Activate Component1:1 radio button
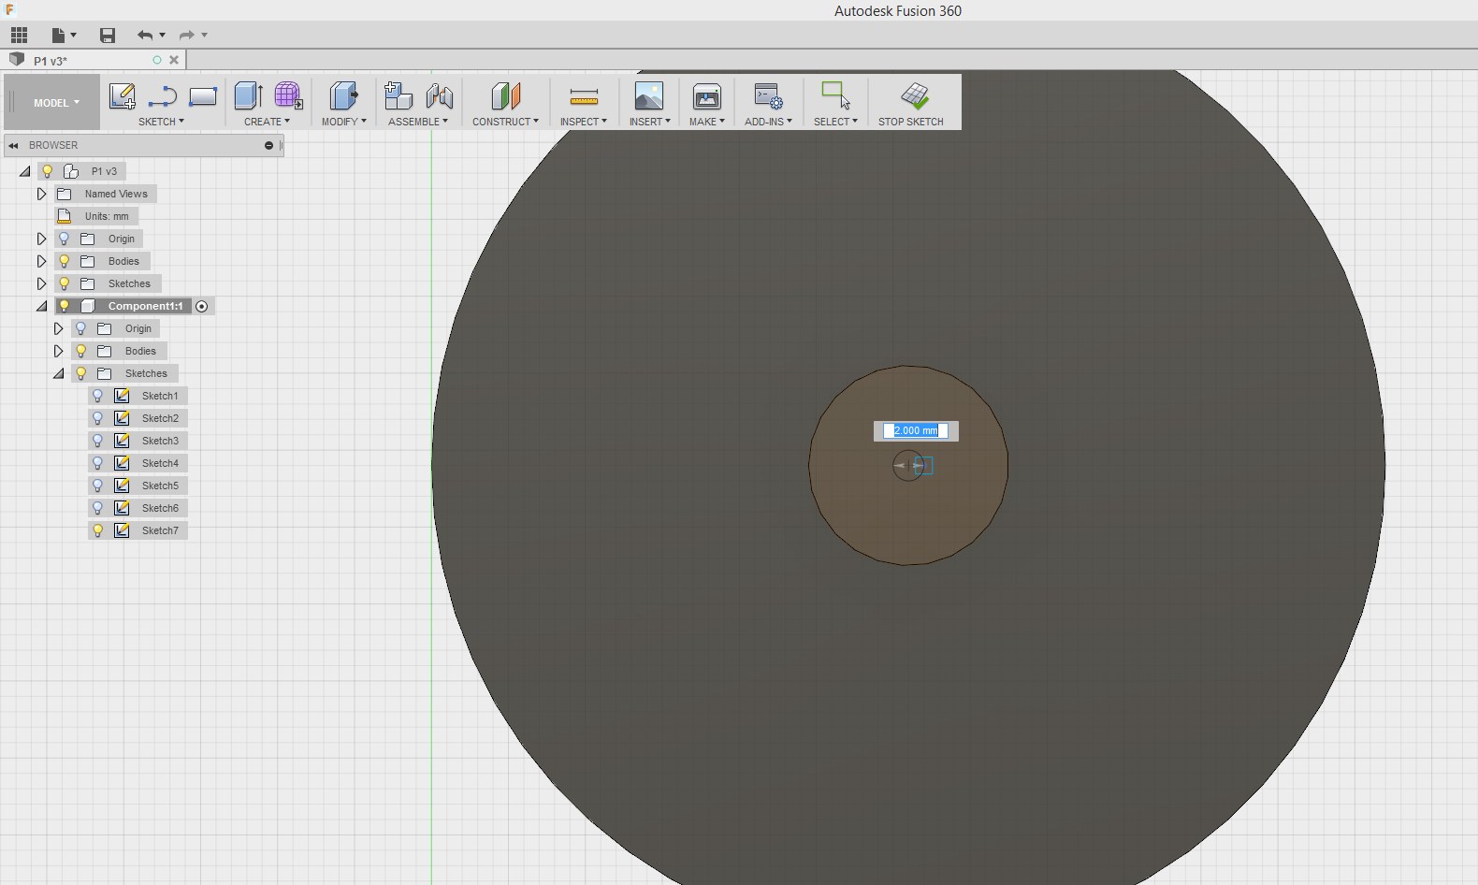The width and height of the screenshot is (1478, 885). point(201,306)
